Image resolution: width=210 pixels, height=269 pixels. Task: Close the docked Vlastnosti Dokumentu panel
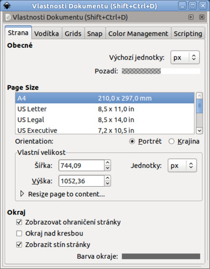(x=202, y=17)
